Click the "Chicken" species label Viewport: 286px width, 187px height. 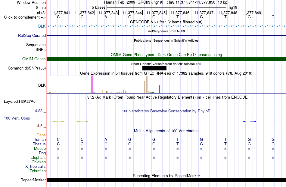coord(39,162)
